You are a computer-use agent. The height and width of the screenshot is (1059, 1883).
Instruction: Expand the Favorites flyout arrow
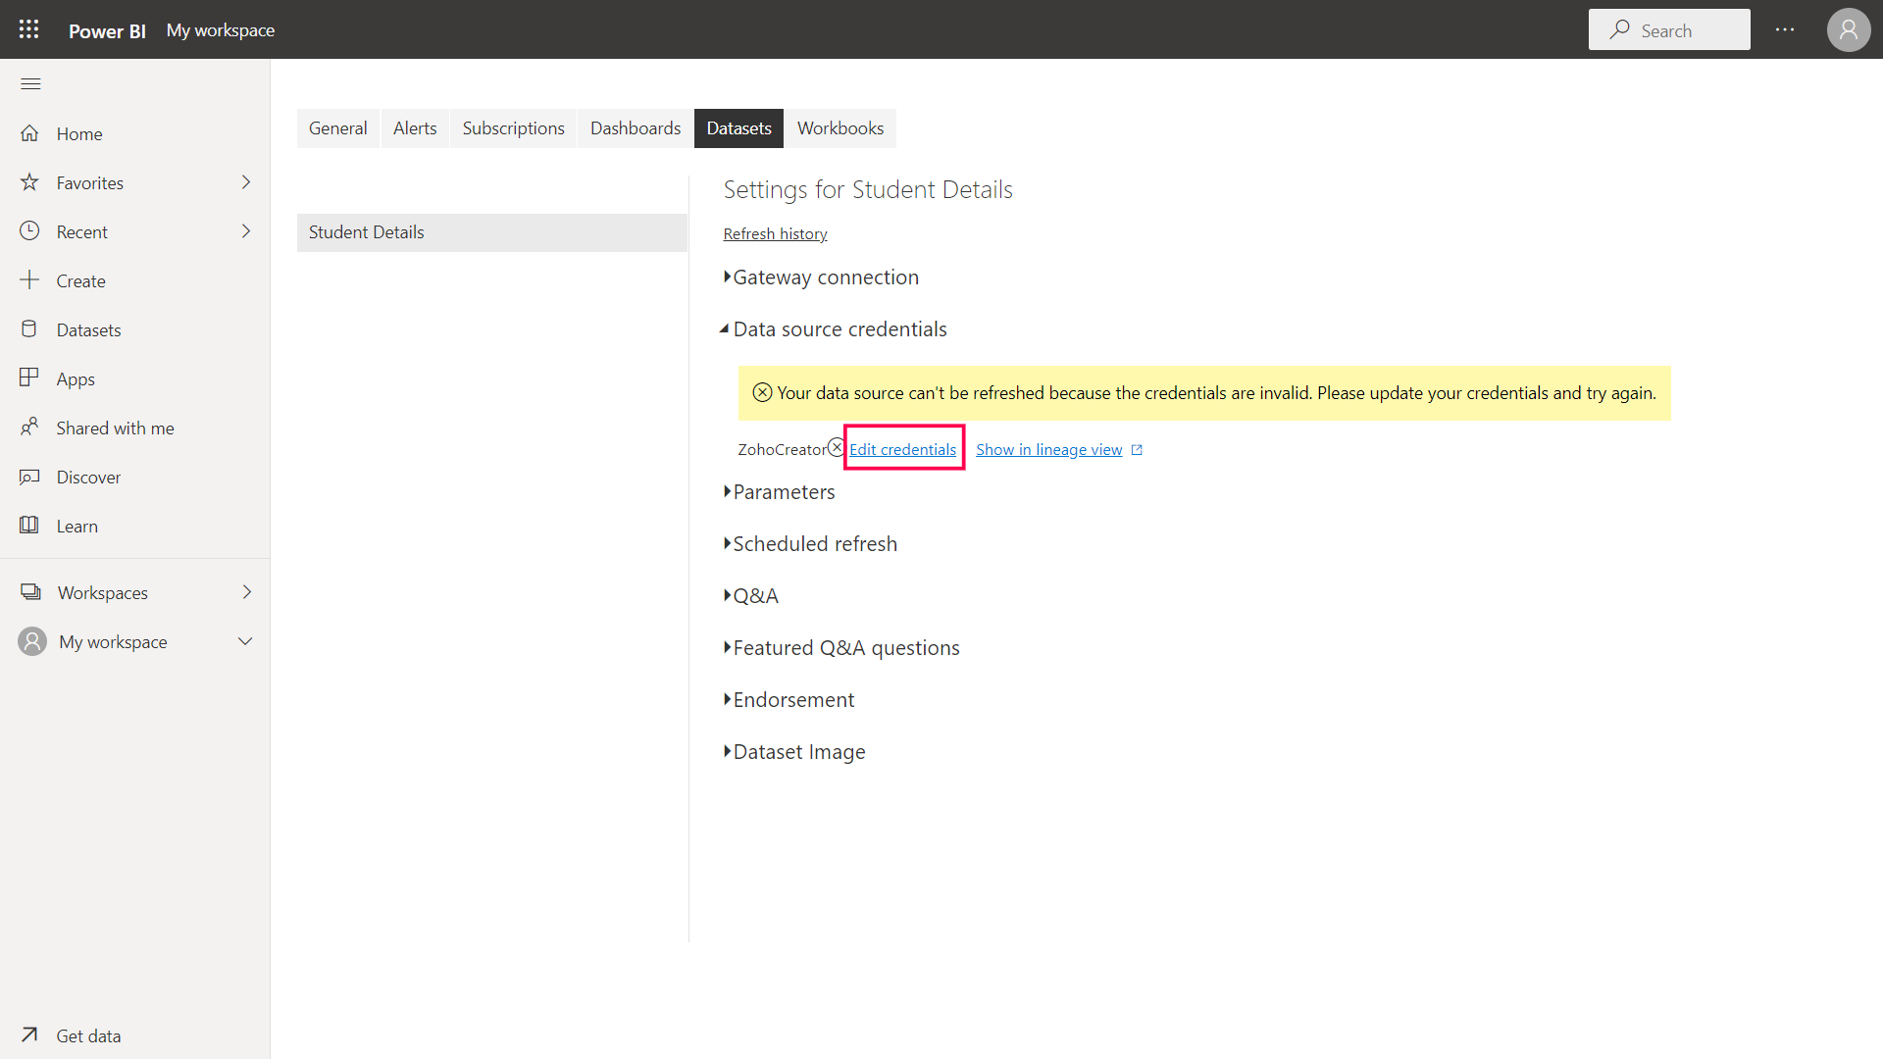(x=246, y=182)
